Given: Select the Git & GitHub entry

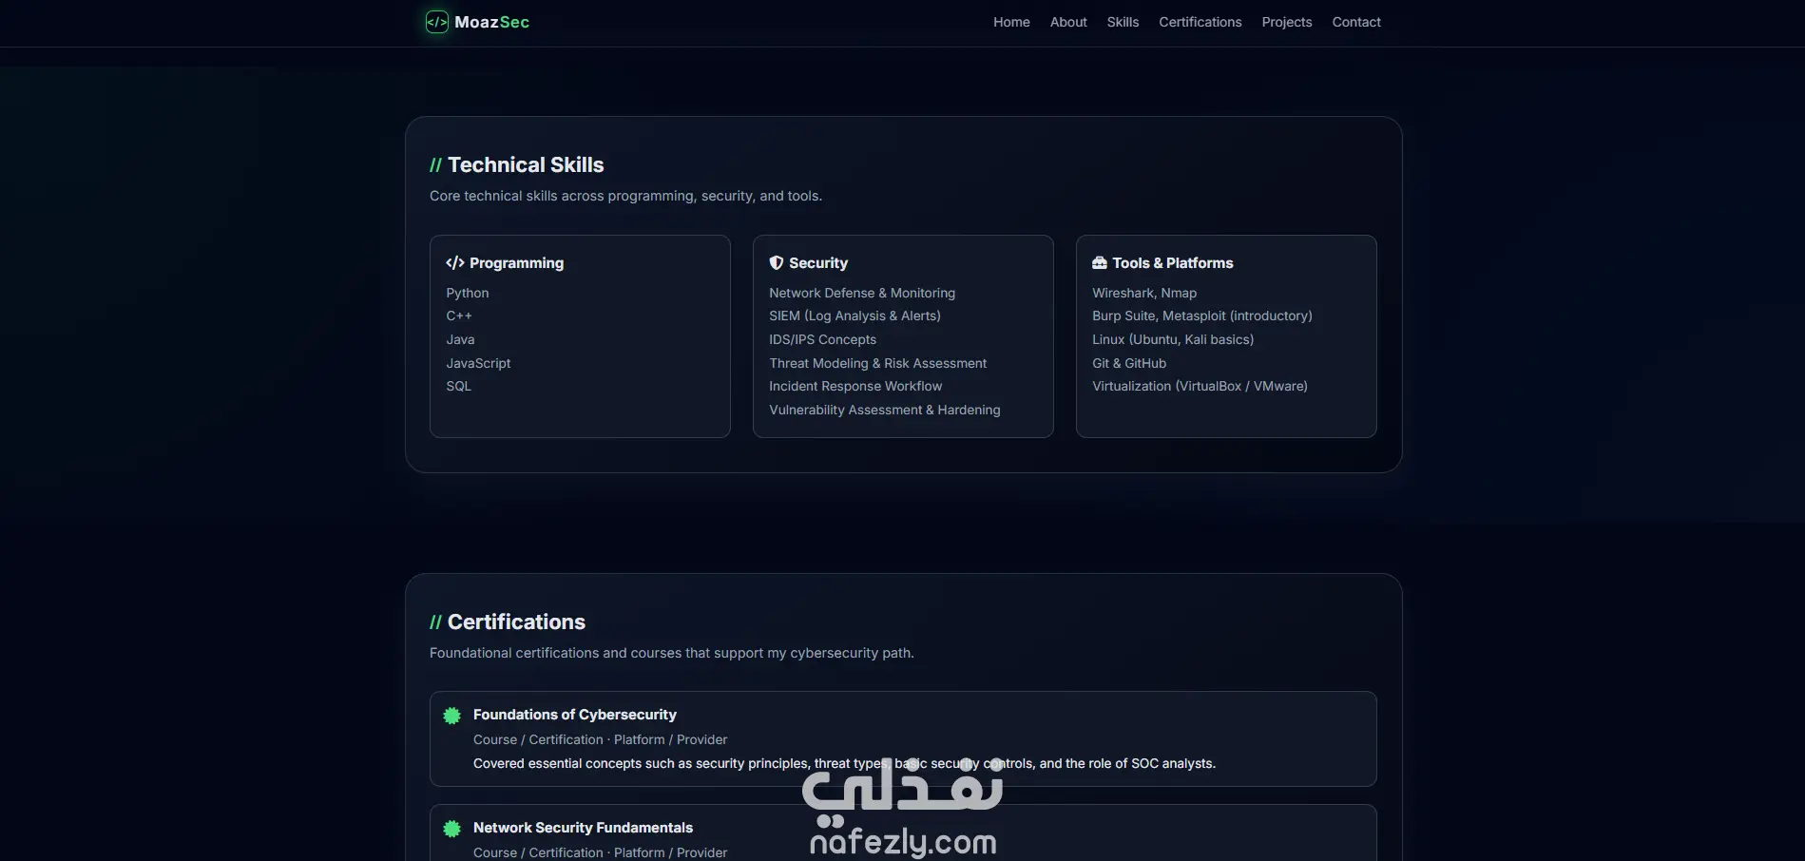Looking at the screenshot, I should click(1129, 364).
